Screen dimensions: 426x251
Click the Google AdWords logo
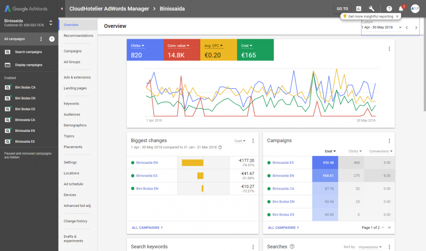[26, 9]
